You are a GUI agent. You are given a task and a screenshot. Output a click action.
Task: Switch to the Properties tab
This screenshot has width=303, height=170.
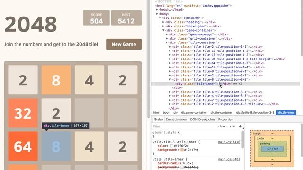tap(225, 119)
